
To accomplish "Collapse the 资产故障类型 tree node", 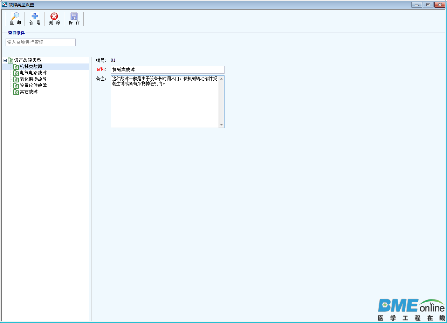I will pos(5,60).
